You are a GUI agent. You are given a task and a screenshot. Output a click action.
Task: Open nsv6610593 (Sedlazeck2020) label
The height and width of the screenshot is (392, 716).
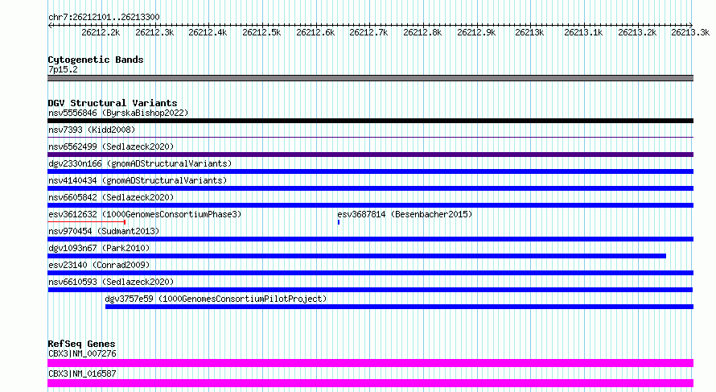click(111, 282)
